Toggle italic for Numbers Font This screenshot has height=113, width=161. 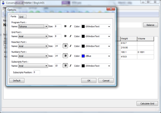[x=70, y=56]
